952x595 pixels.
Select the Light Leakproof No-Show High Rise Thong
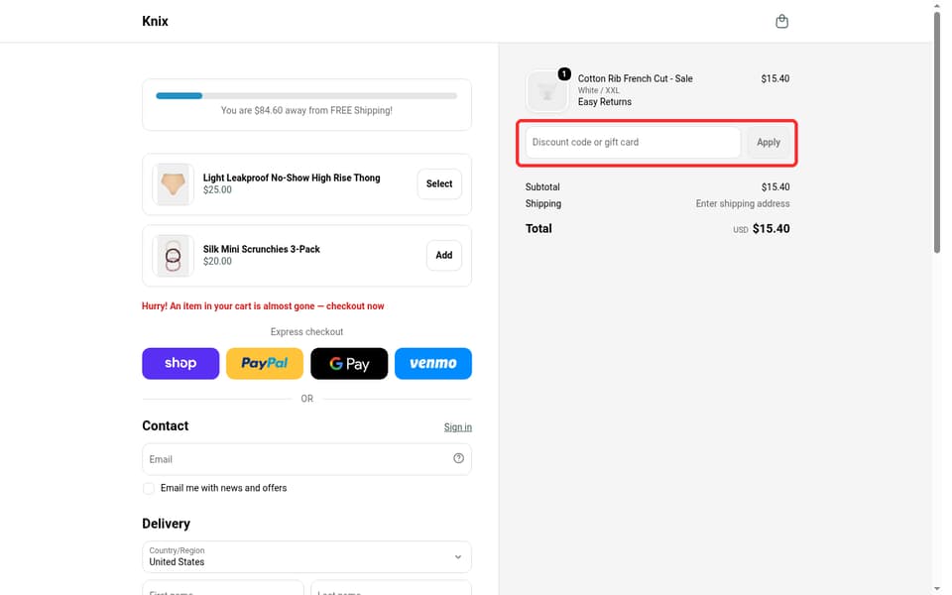tap(439, 184)
